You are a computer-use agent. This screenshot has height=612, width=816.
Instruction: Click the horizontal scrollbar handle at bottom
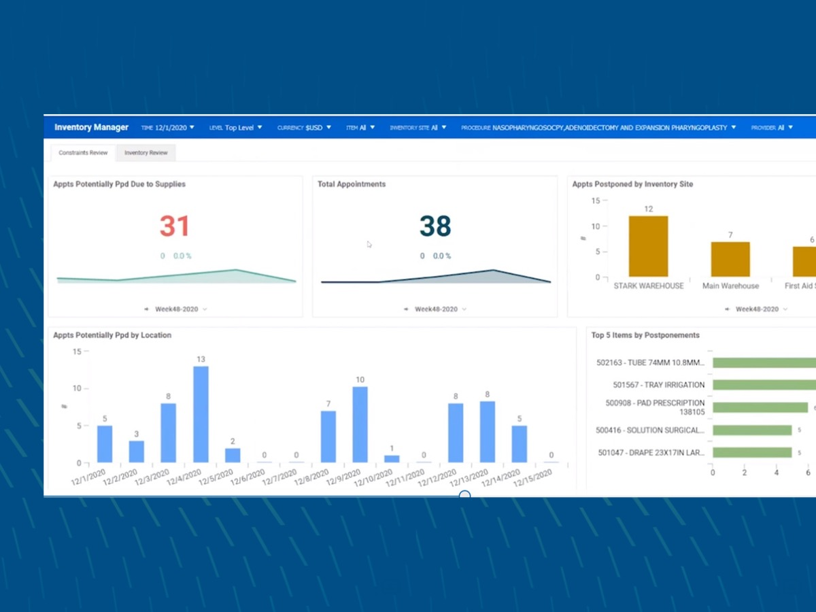464,494
